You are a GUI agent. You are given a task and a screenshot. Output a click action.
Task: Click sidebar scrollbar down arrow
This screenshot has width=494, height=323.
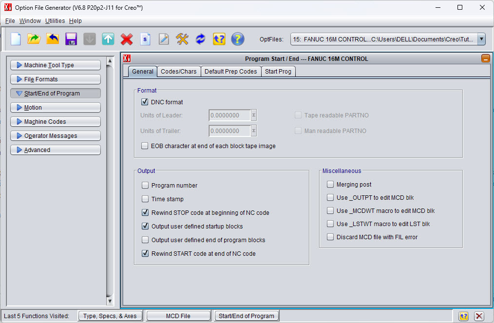tap(110, 301)
